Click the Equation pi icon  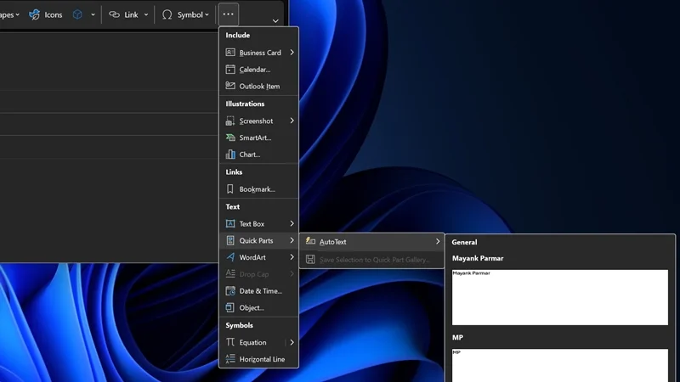230,342
